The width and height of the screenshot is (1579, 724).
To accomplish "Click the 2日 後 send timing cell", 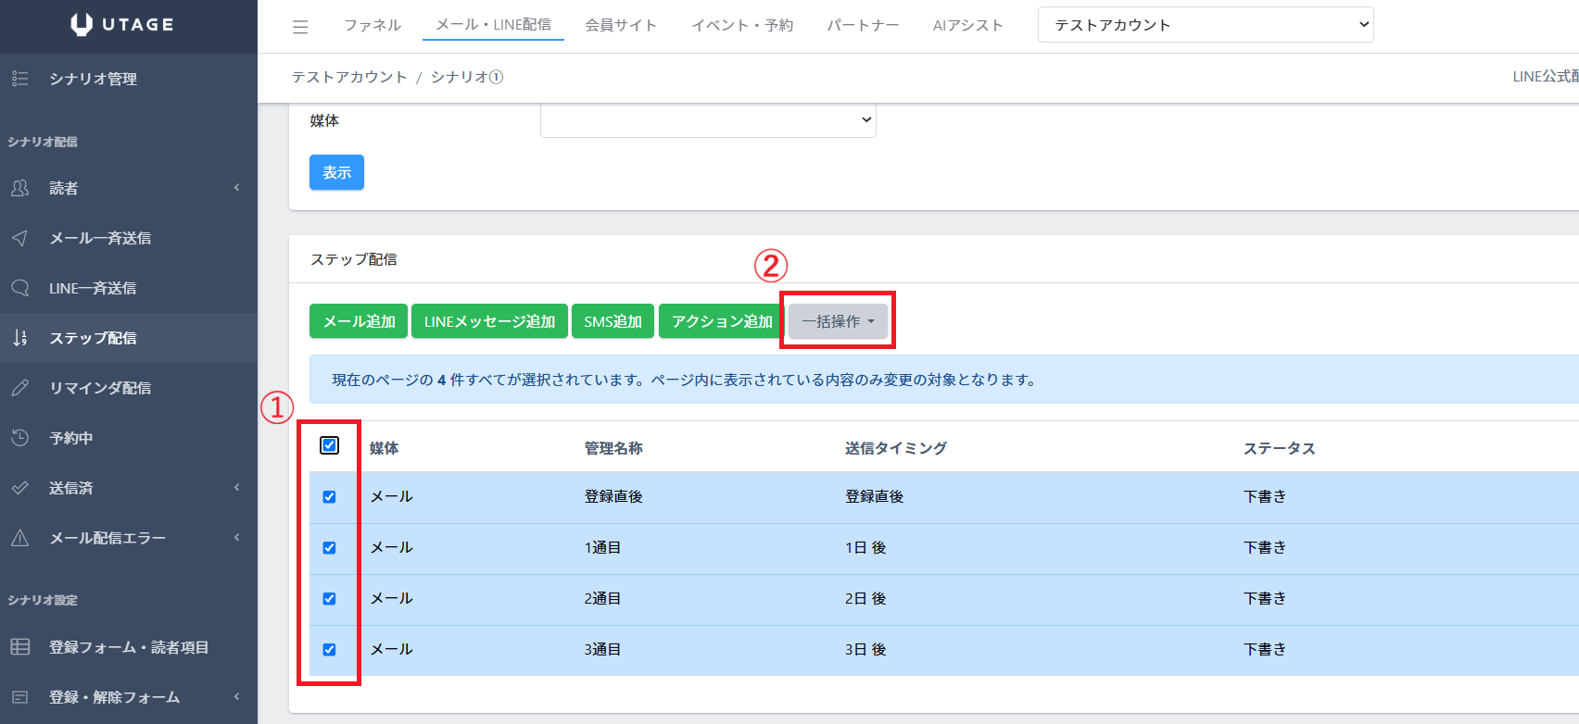I will coord(865,599).
